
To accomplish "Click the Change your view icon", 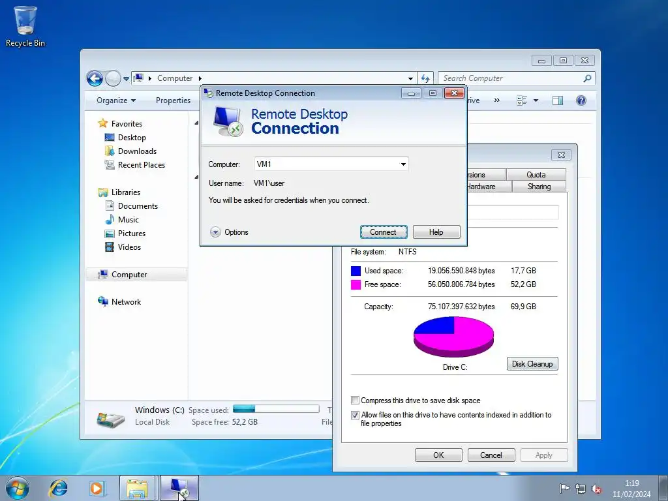I will (x=522, y=100).
